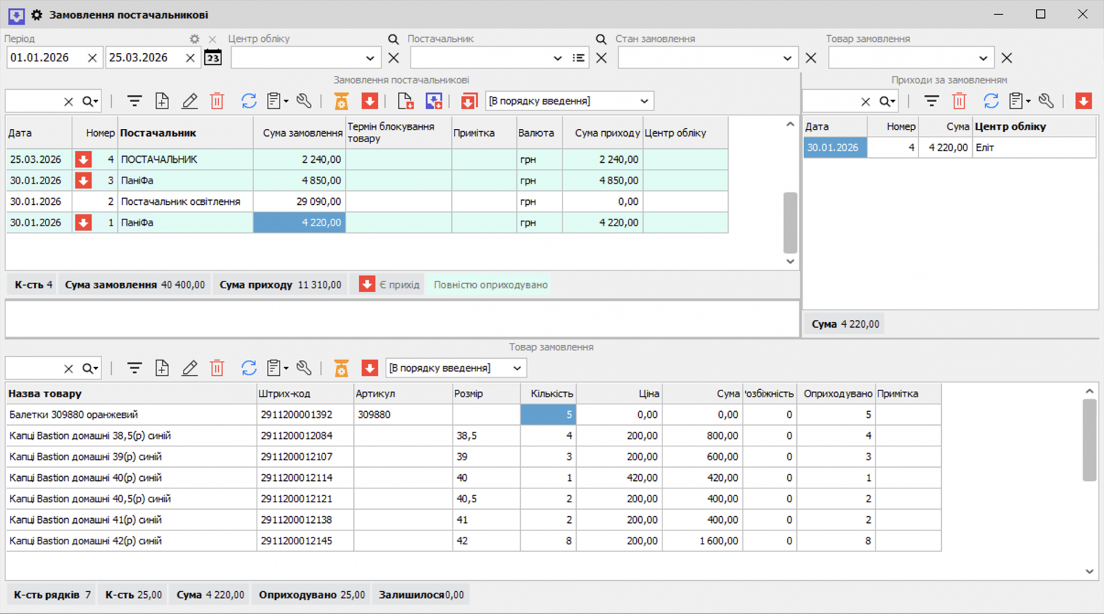Delete receipt in receipts panel toolbar
Image resolution: width=1104 pixels, height=614 pixels.
click(x=959, y=101)
